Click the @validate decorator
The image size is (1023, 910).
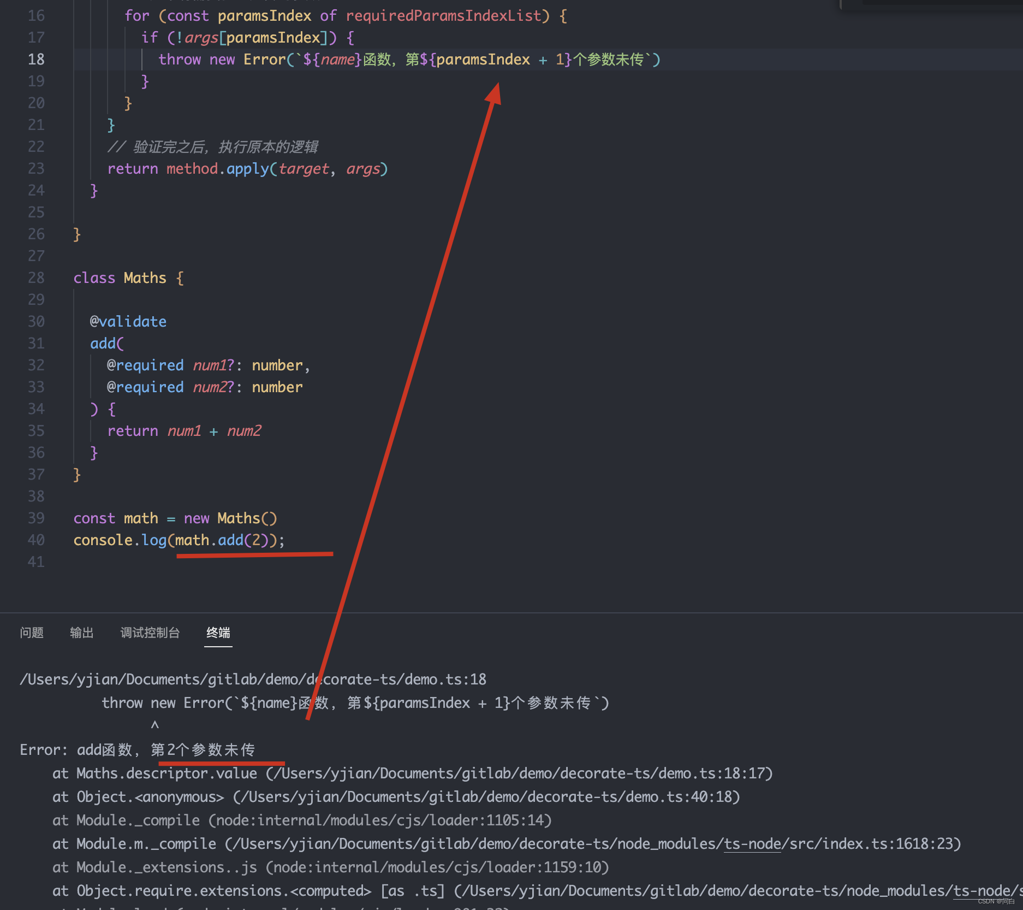tap(128, 321)
